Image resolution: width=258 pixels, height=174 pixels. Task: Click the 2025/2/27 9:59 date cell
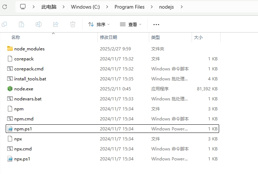(x=115, y=49)
